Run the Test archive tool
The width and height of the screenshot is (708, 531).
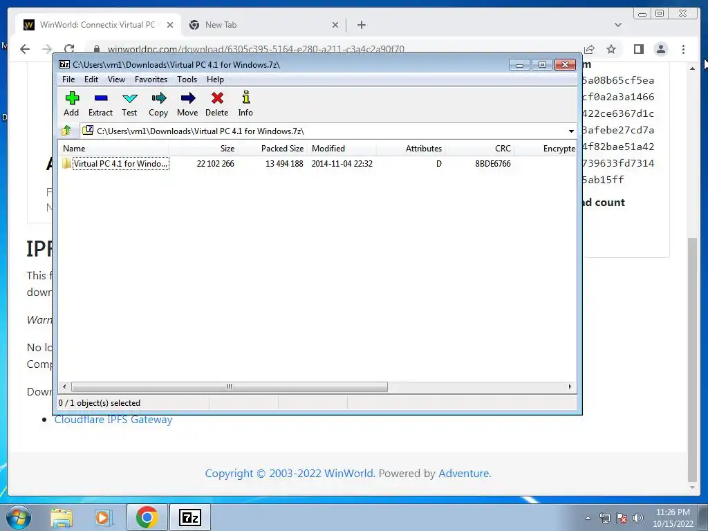coord(129,104)
